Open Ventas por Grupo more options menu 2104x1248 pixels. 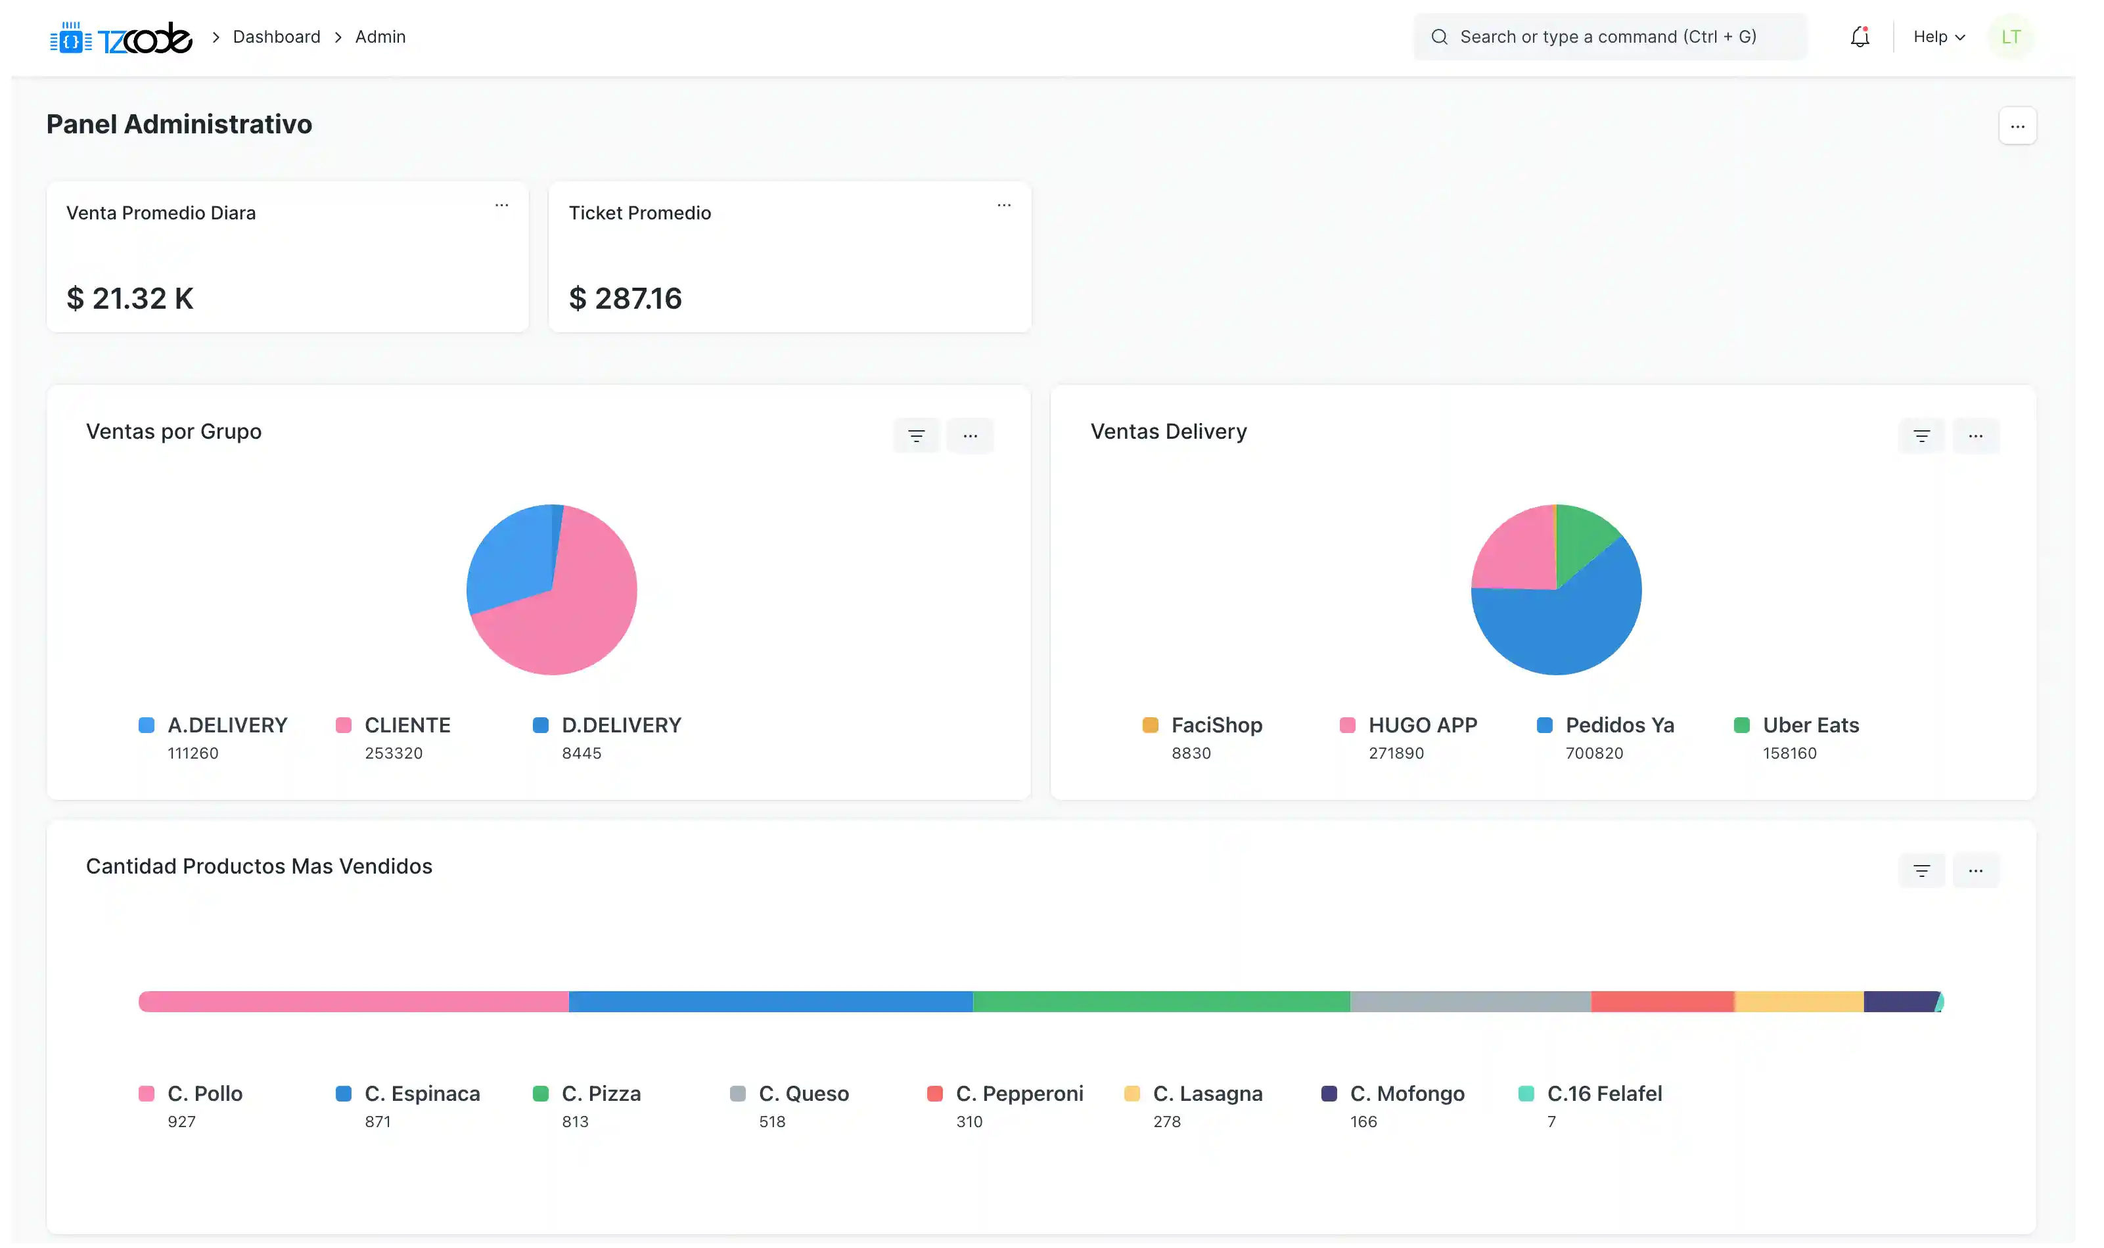[970, 435]
